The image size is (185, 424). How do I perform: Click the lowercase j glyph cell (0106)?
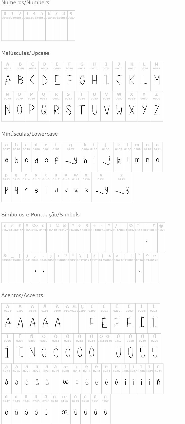coord(106,157)
